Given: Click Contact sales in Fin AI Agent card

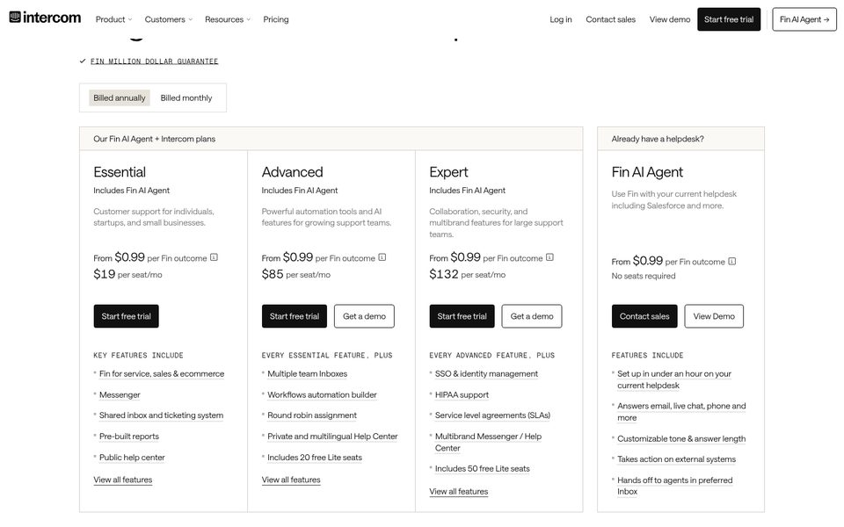Looking at the screenshot, I should click(644, 316).
